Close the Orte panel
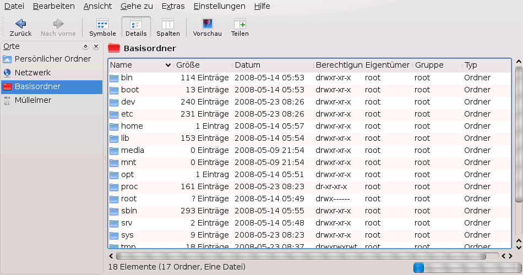Viewport: 523px width, 275px height. [x=96, y=47]
